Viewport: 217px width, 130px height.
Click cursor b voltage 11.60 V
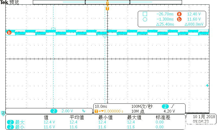point(194,19)
